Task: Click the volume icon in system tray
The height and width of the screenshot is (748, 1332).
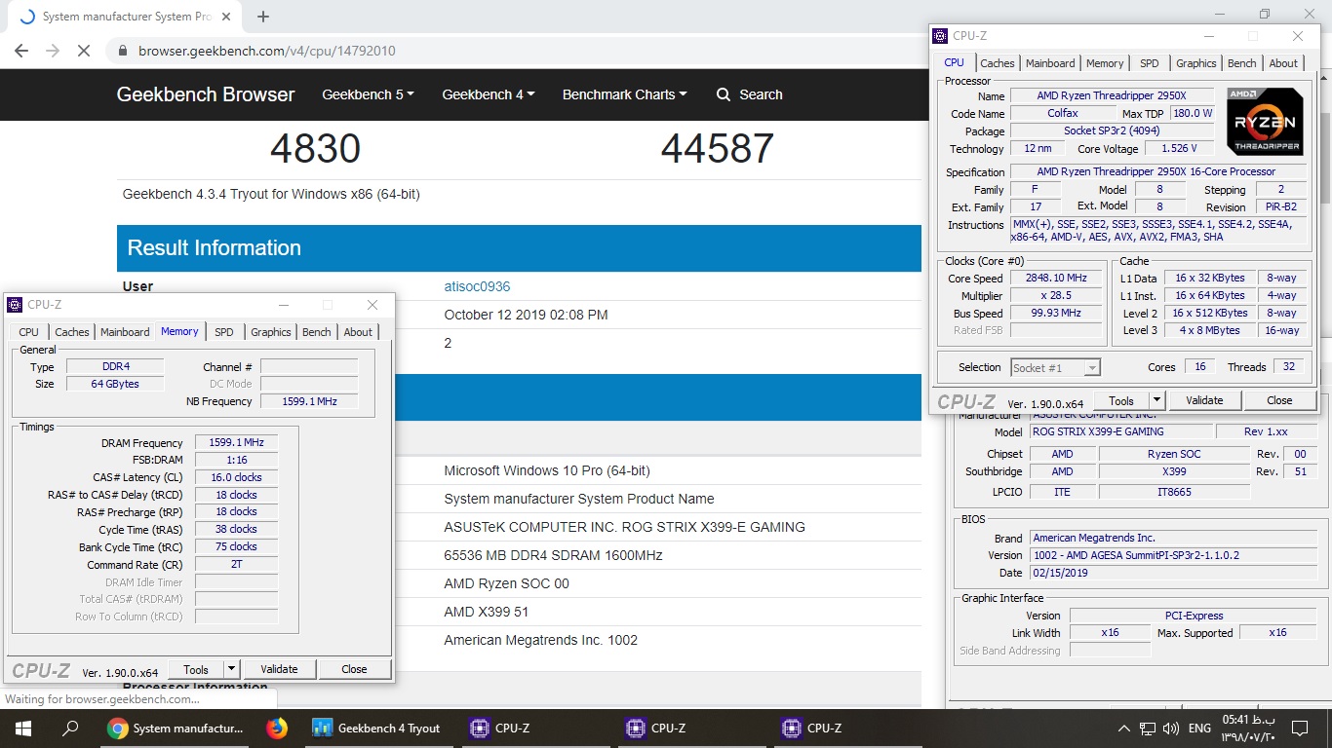Action: point(1170,729)
